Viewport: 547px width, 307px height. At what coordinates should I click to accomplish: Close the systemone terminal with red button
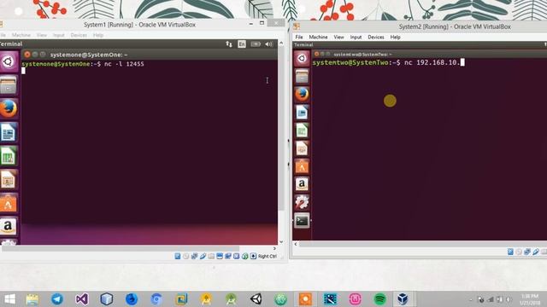pos(27,55)
